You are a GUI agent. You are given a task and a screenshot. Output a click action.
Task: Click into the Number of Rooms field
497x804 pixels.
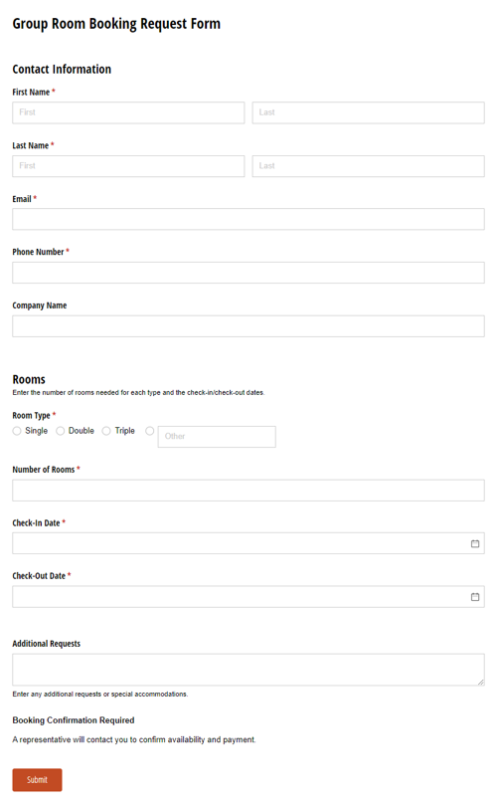coord(248,491)
